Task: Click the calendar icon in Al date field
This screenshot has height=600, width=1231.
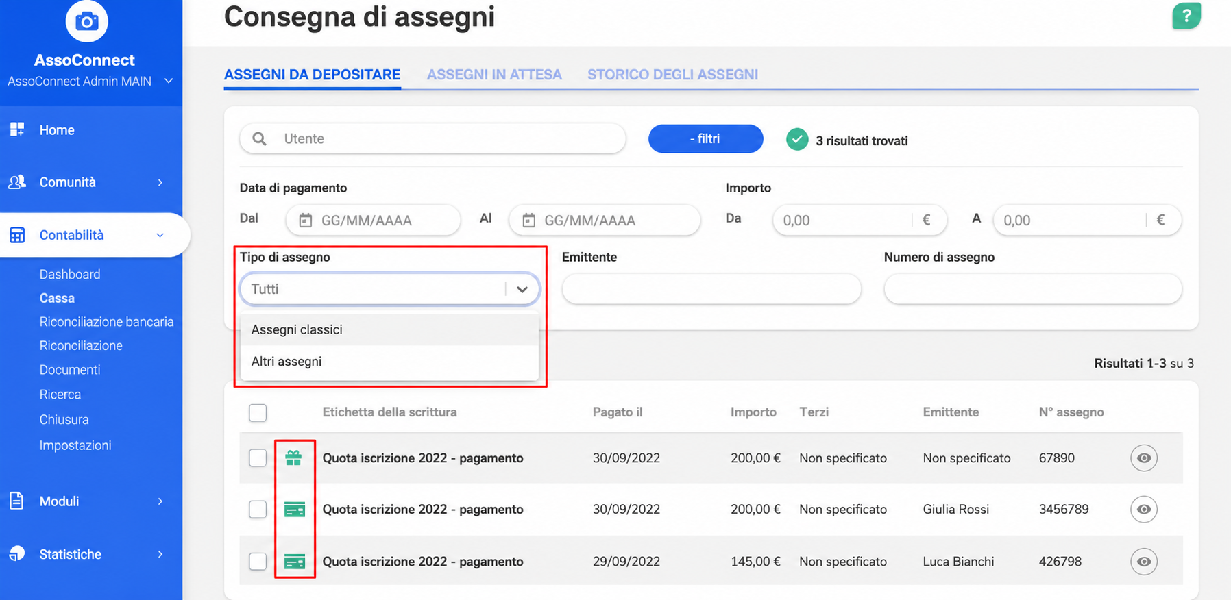Action: click(x=528, y=221)
